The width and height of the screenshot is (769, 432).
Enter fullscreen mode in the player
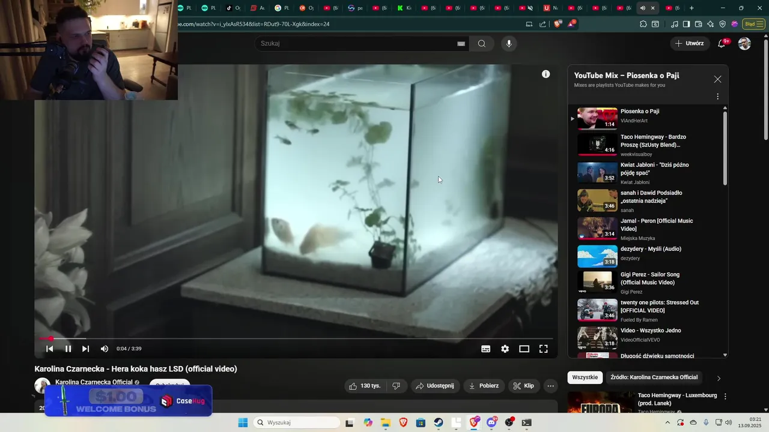click(543, 349)
